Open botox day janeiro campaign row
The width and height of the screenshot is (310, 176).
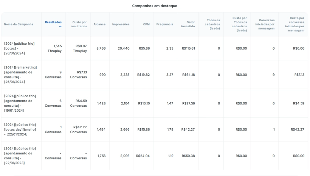[20, 129]
